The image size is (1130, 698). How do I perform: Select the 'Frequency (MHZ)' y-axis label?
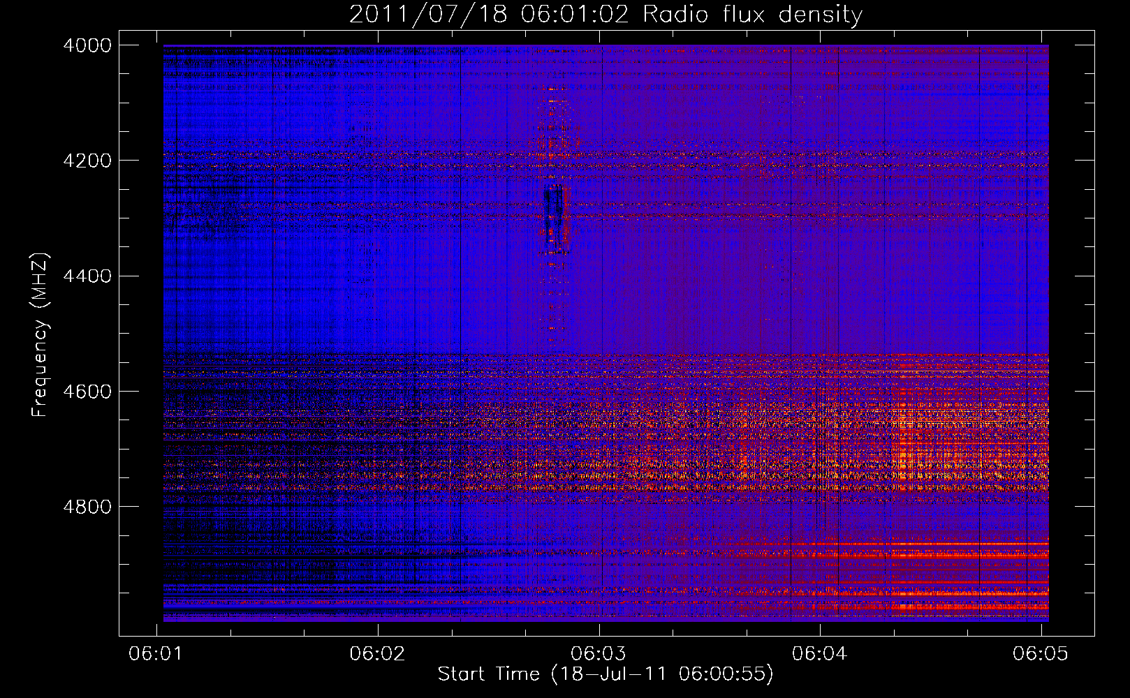[40, 335]
